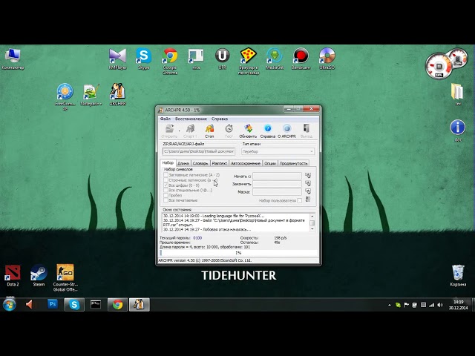Open the Восстановление menu

point(191,119)
